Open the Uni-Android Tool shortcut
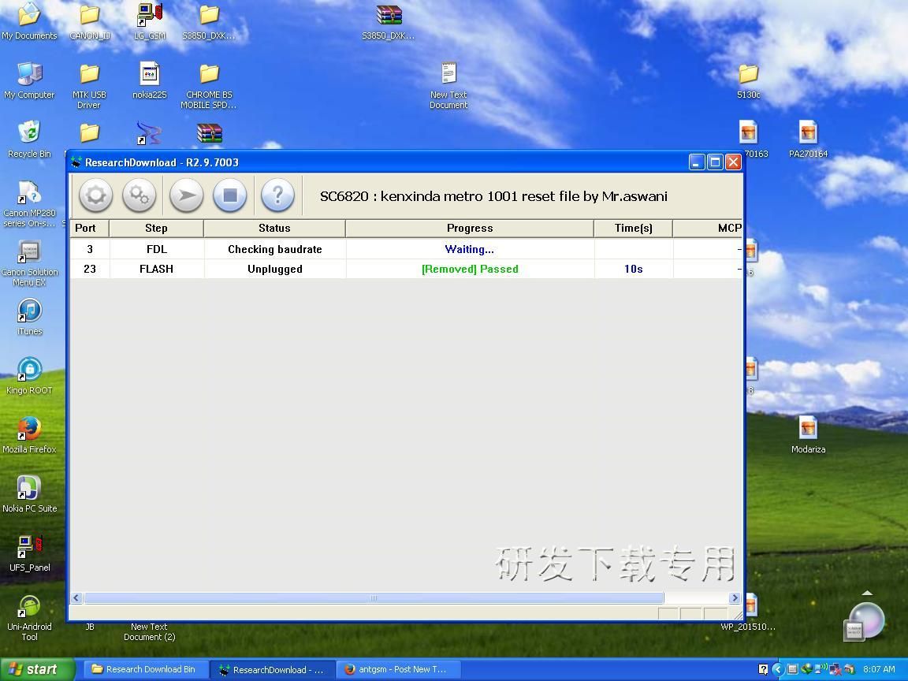Viewport: 908px width, 681px height. coord(29,608)
